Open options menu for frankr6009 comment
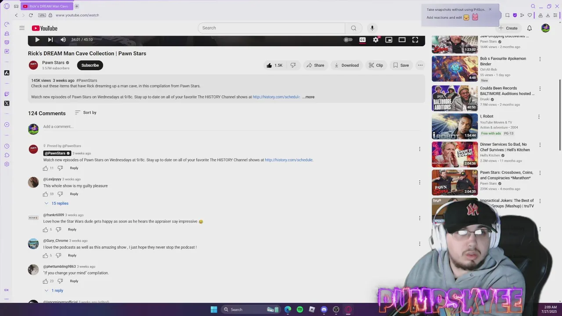 [x=420, y=218]
